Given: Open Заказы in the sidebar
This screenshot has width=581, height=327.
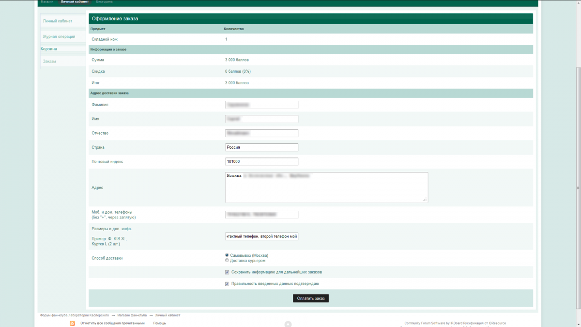Looking at the screenshot, I should (x=49, y=62).
